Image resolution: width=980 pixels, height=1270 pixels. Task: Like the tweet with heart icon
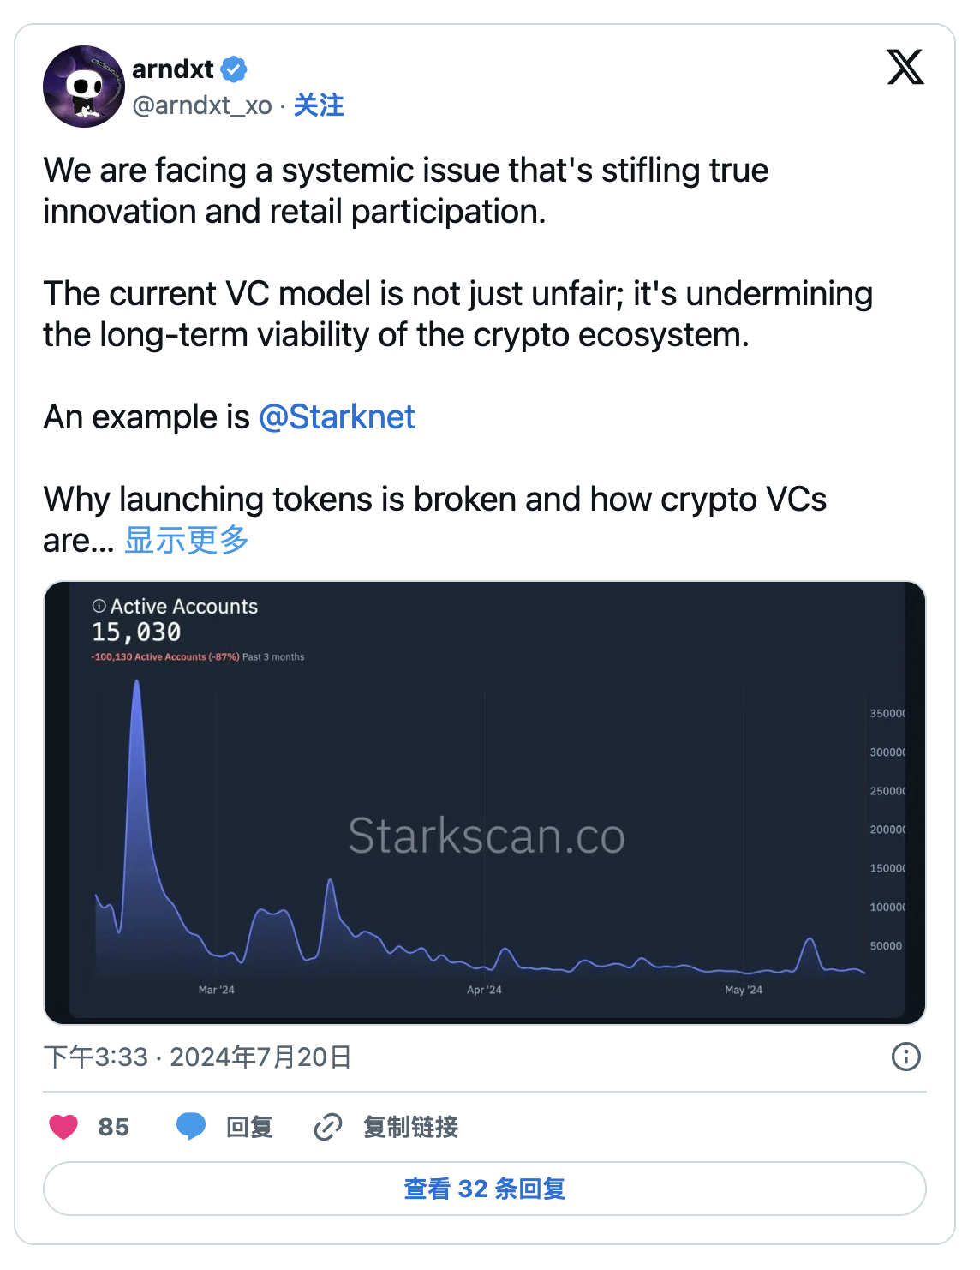[x=63, y=1127]
